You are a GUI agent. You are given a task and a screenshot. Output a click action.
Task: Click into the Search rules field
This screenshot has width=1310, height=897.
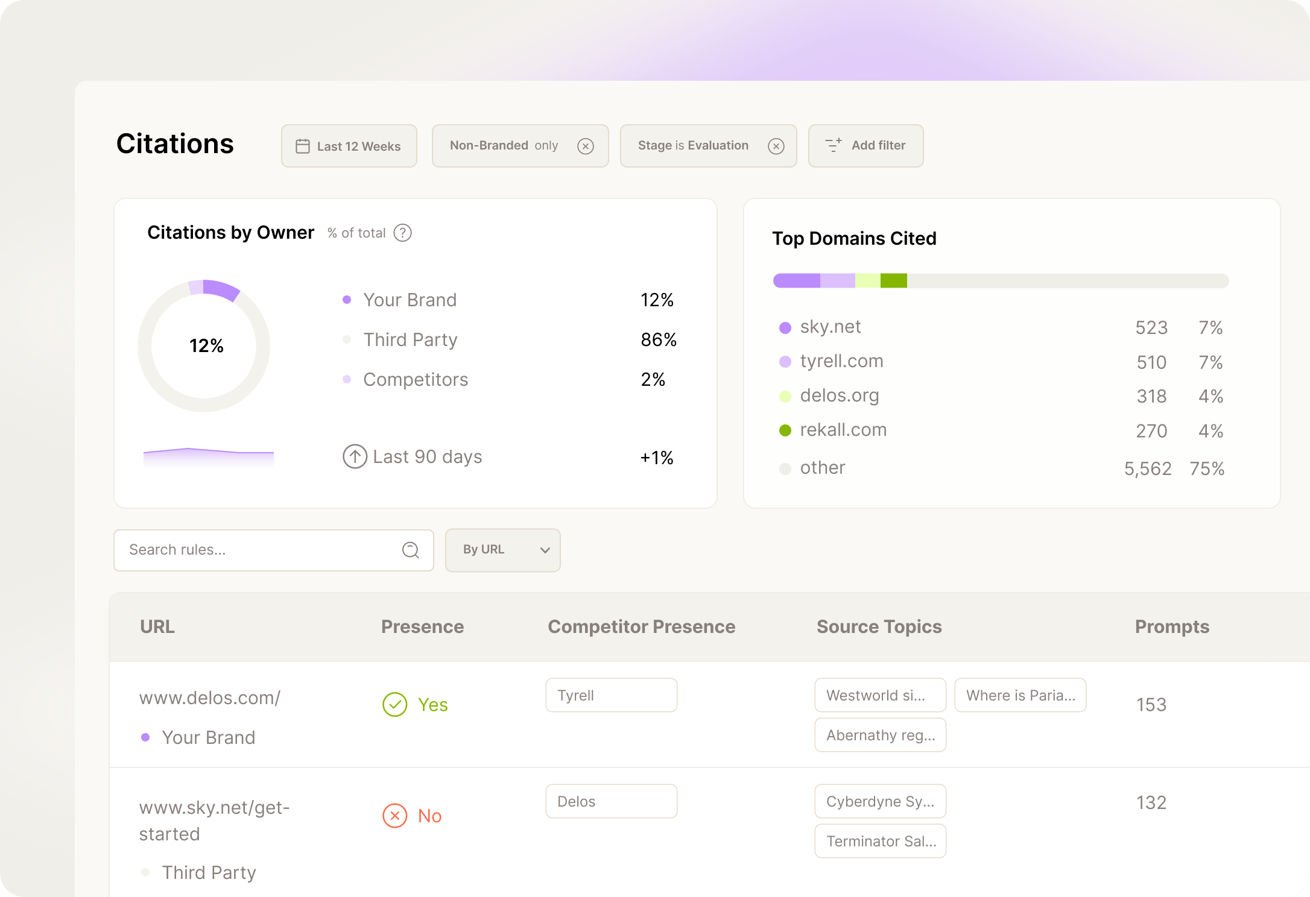[x=259, y=550]
